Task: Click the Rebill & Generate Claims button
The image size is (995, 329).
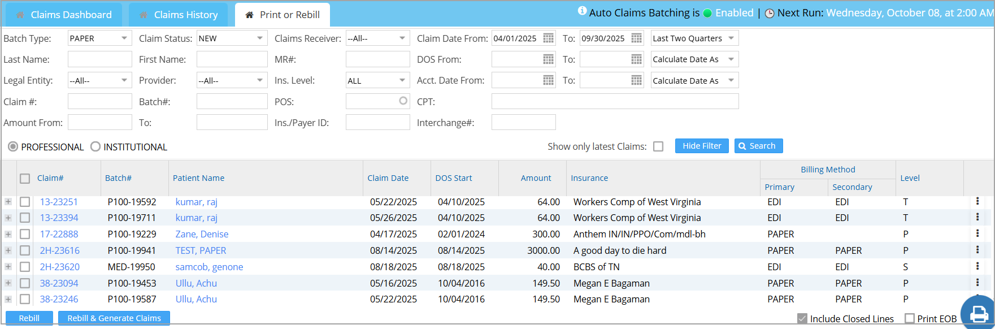Action: [114, 318]
